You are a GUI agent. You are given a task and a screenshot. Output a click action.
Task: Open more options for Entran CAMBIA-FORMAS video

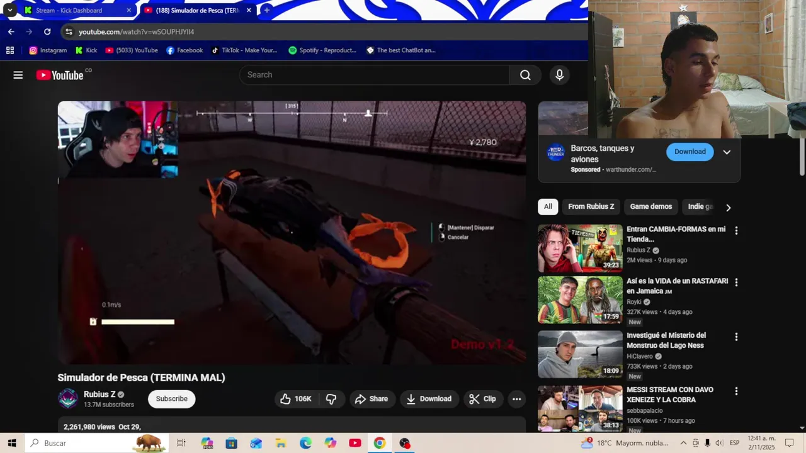(x=736, y=231)
